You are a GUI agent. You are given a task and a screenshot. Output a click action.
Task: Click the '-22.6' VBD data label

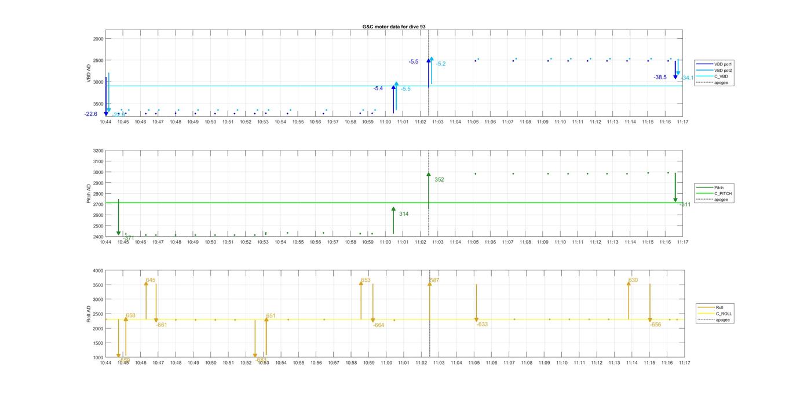click(91, 114)
